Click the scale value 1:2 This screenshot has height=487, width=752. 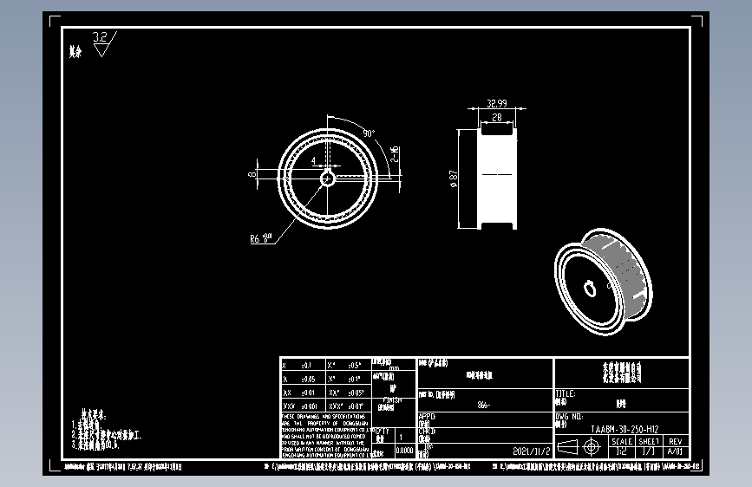[621, 451]
